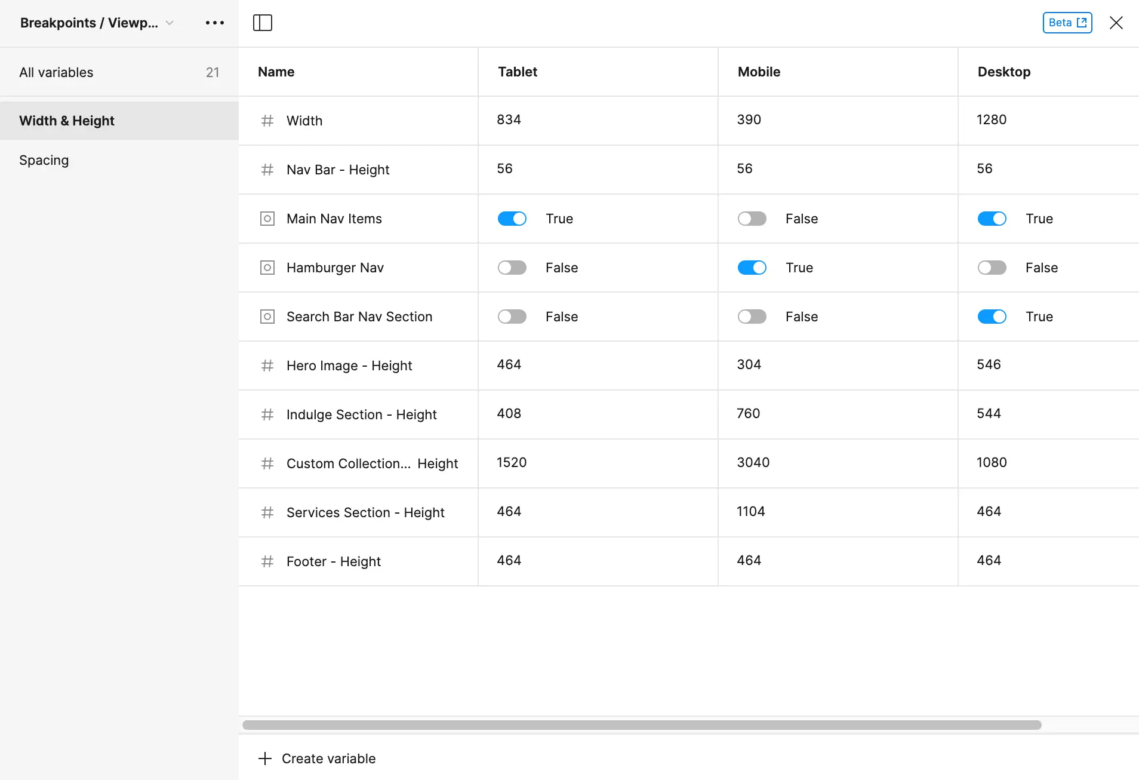Open the Beta external link badge

point(1067,23)
